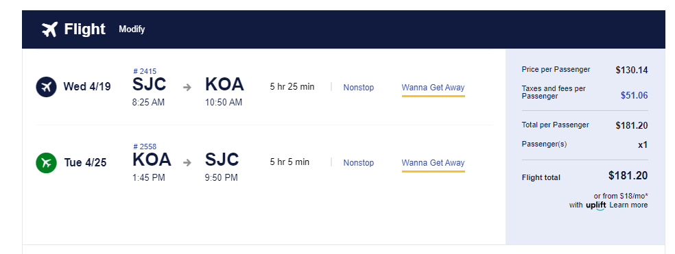Screen dimensions: 675x254
Task: Click Nonstop link for returning flight
Action: tap(359, 162)
